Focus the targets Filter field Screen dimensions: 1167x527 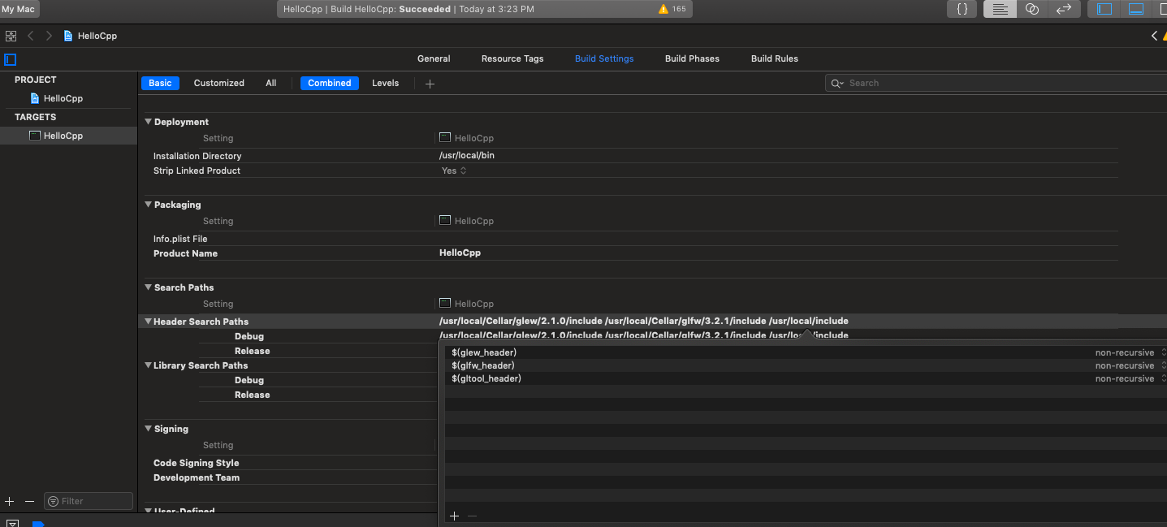pos(89,501)
